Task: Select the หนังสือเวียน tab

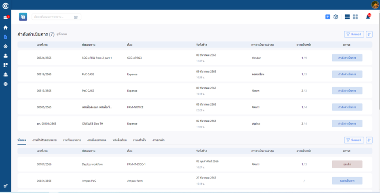Action: pyautogui.click(x=120, y=140)
